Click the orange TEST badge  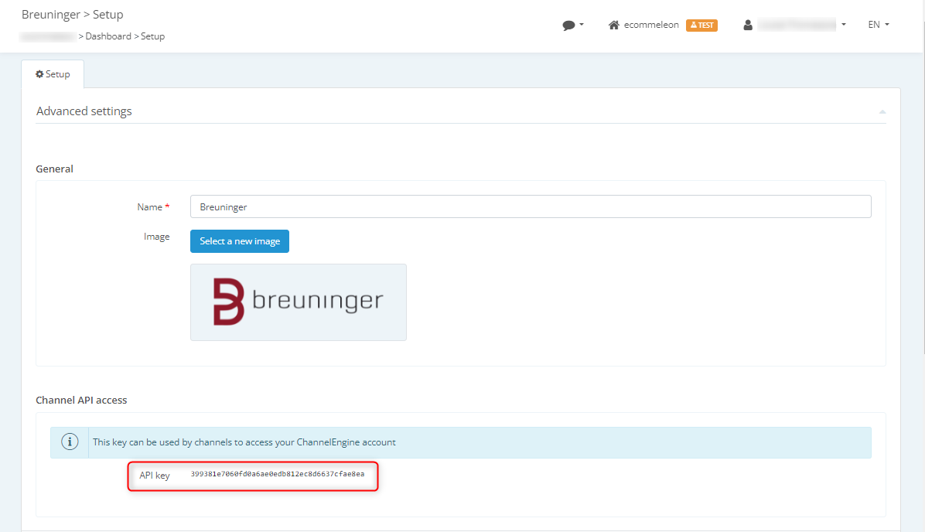coord(701,26)
